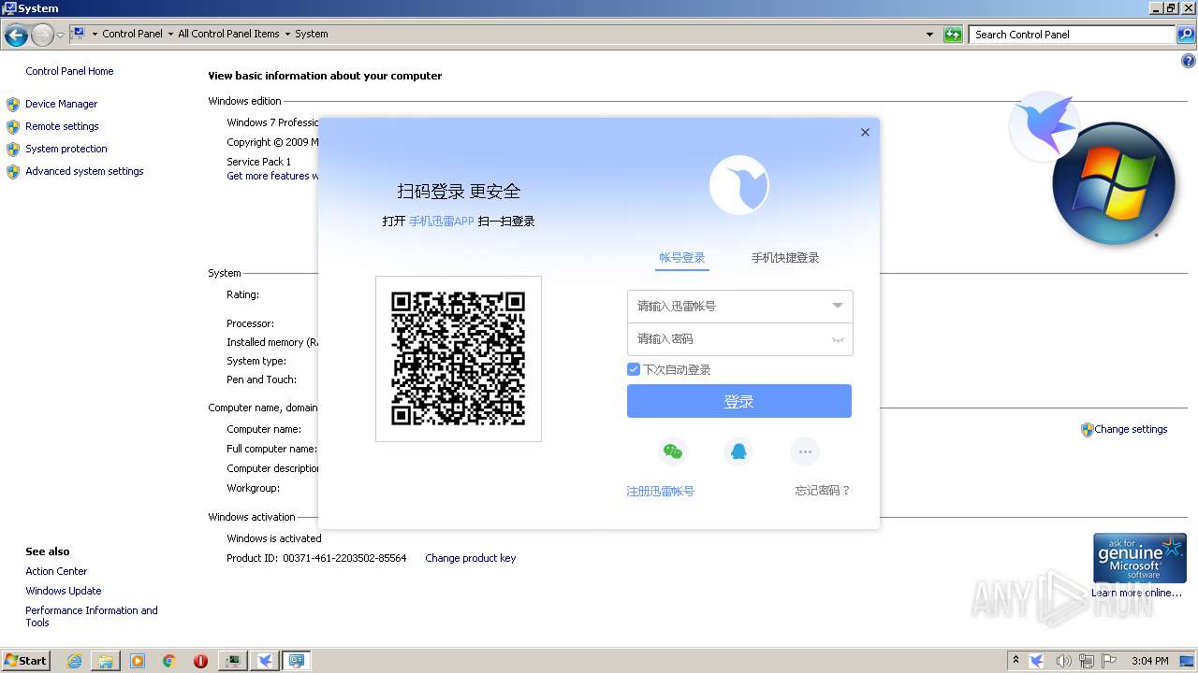Focus the password input field
The height and width of the screenshot is (673, 1198).
point(739,339)
